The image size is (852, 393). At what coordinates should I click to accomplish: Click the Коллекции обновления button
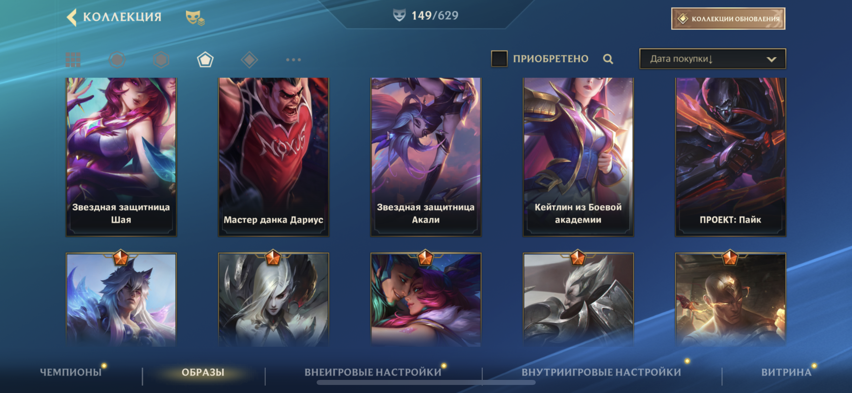click(x=728, y=18)
